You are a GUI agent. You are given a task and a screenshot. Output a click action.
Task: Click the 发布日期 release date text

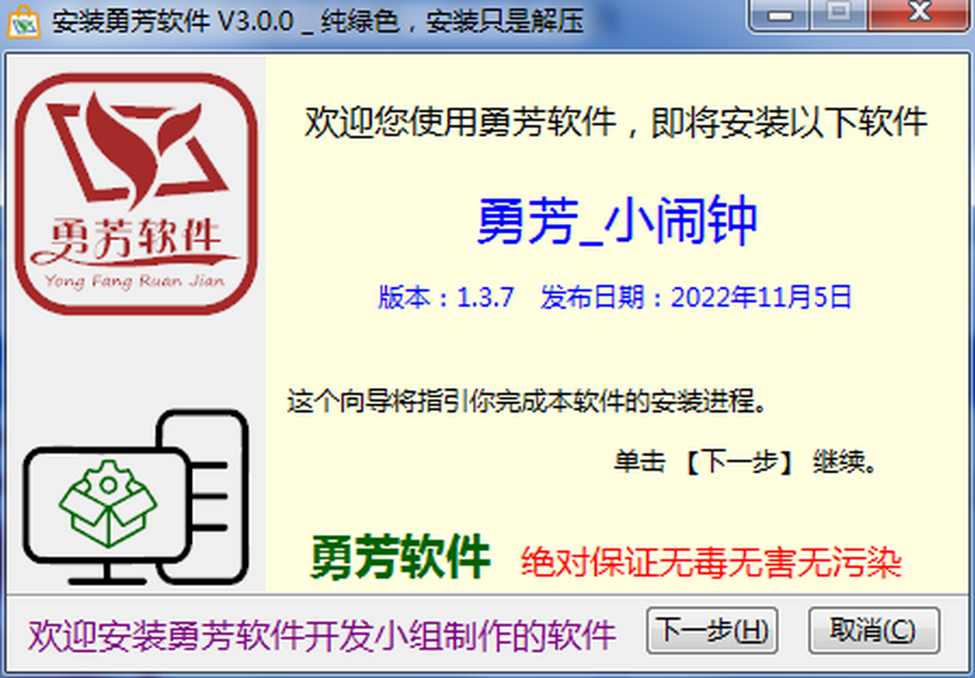point(695,297)
